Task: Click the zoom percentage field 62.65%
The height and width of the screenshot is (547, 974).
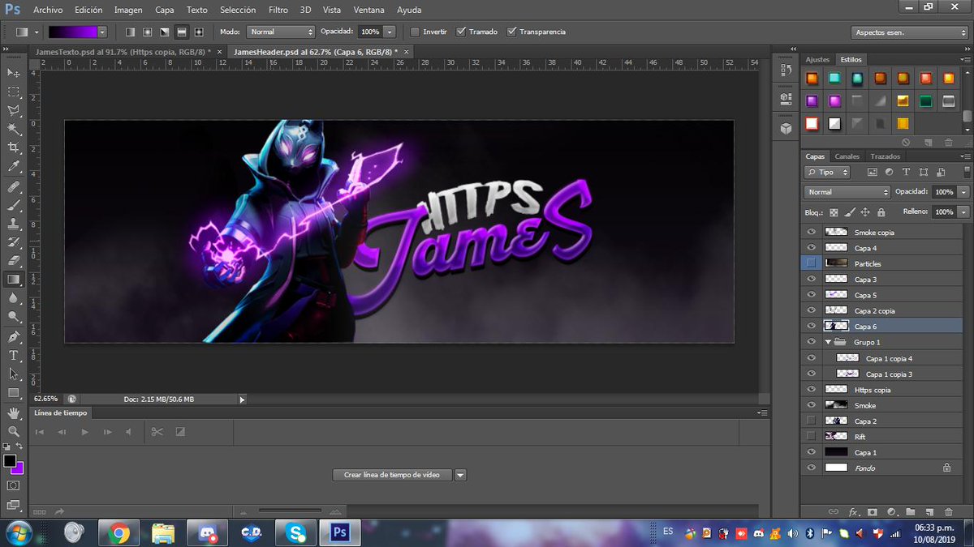Action: [46, 399]
